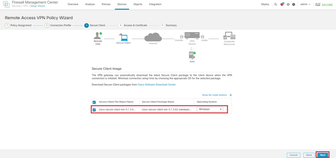Go to step 2 Connection Profile
336x158 pixels.
pyautogui.click(x=58, y=25)
